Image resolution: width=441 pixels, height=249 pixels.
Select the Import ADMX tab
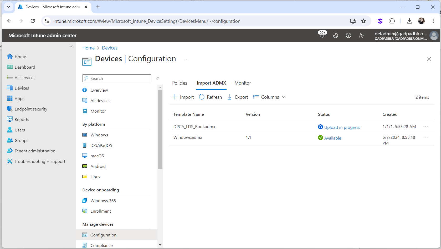pos(211,83)
